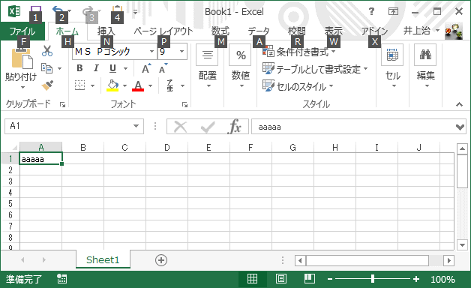Open the 配置 alignment group
Image resolution: width=471 pixels, height=288 pixels.
(208, 67)
